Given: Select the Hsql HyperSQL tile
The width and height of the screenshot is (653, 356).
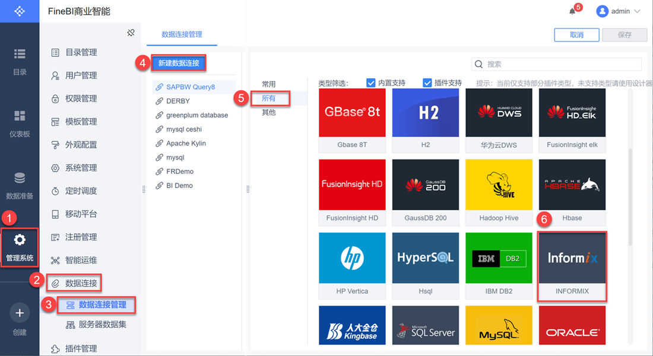Looking at the screenshot, I should [x=426, y=266].
